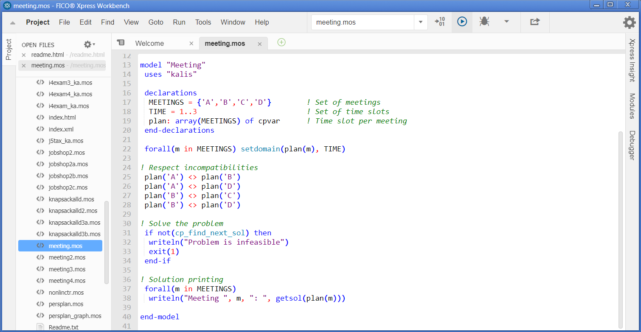Screen dimensions: 641x332
Task: Click the document outline icon beside Welcome
Action: [121, 43]
